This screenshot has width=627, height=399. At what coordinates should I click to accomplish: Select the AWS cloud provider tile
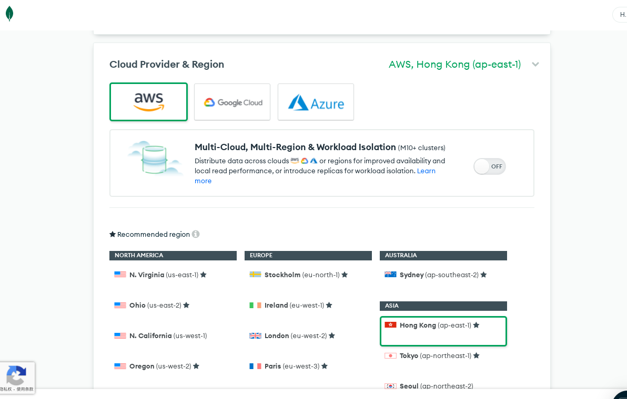click(148, 102)
